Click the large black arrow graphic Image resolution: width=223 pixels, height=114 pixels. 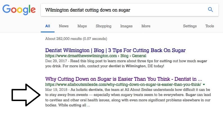tap(26, 95)
